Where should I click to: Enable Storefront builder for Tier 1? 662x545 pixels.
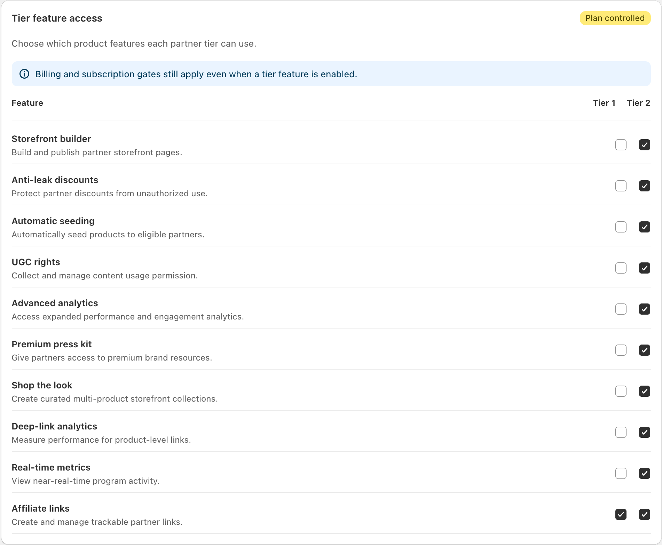621,145
